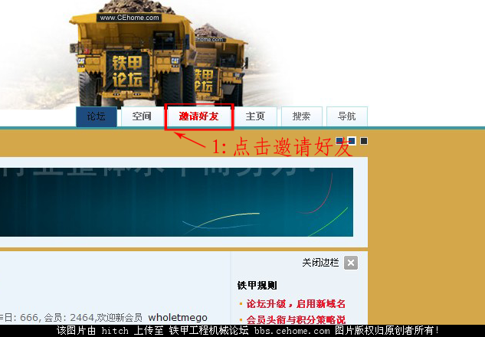Click the 关闭边栏 label
485x337 pixels.
pyautogui.click(x=320, y=263)
